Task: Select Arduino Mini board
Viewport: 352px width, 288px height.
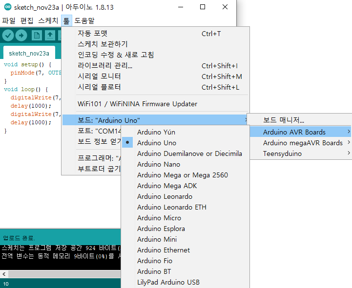Action: pyautogui.click(x=185, y=239)
